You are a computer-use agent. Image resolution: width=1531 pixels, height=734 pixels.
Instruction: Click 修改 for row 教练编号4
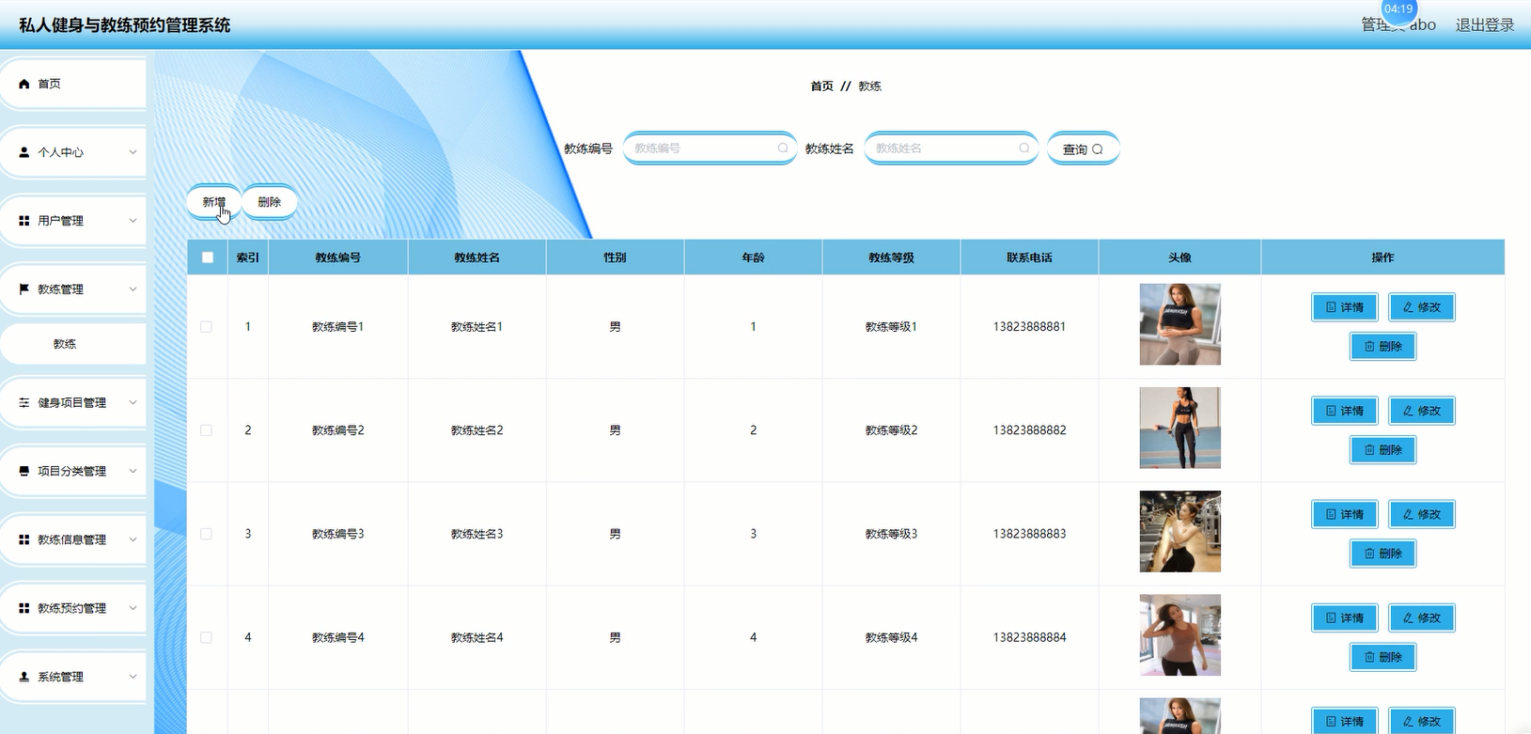1422,617
